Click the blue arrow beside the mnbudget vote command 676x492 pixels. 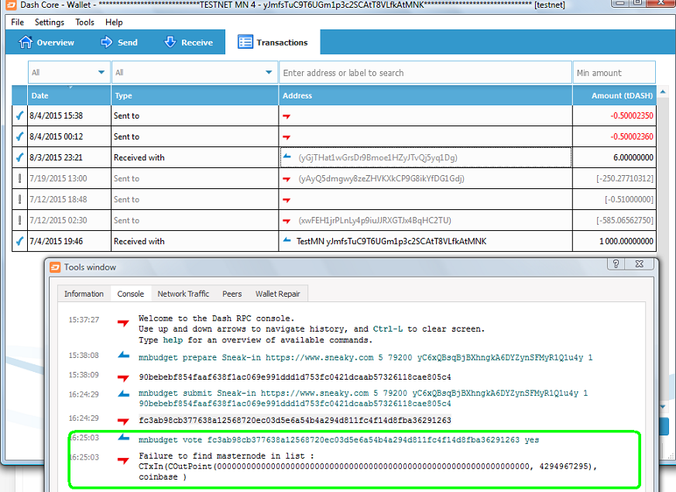pyautogui.click(x=123, y=437)
